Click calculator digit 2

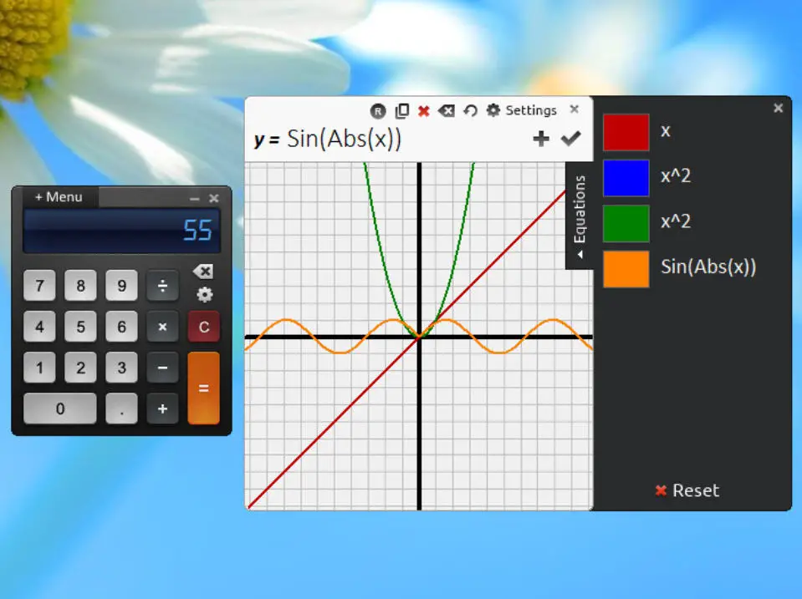click(x=80, y=368)
